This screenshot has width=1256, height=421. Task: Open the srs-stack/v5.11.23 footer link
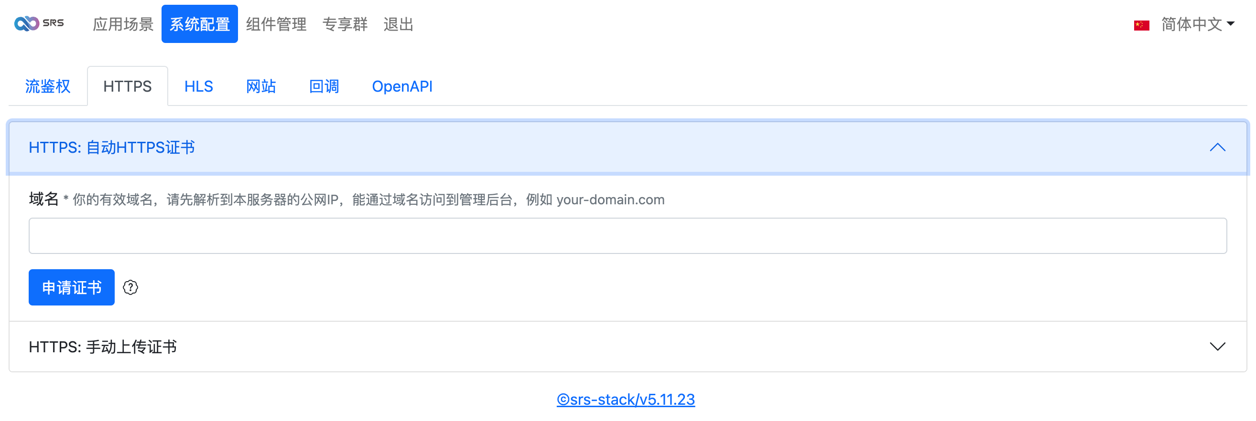point(626,400)
